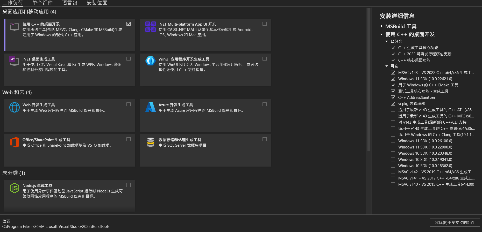The width and height of the screenshot is (482, 232).
Task: Uncheck the C++ desktop development workload checkbox
Action: (x=129, y=24)
